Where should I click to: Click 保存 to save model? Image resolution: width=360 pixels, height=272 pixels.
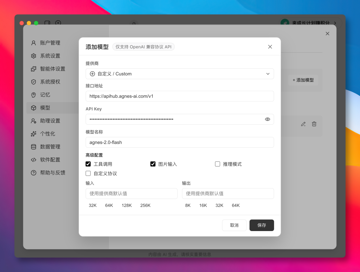click(x=262, y=225)
